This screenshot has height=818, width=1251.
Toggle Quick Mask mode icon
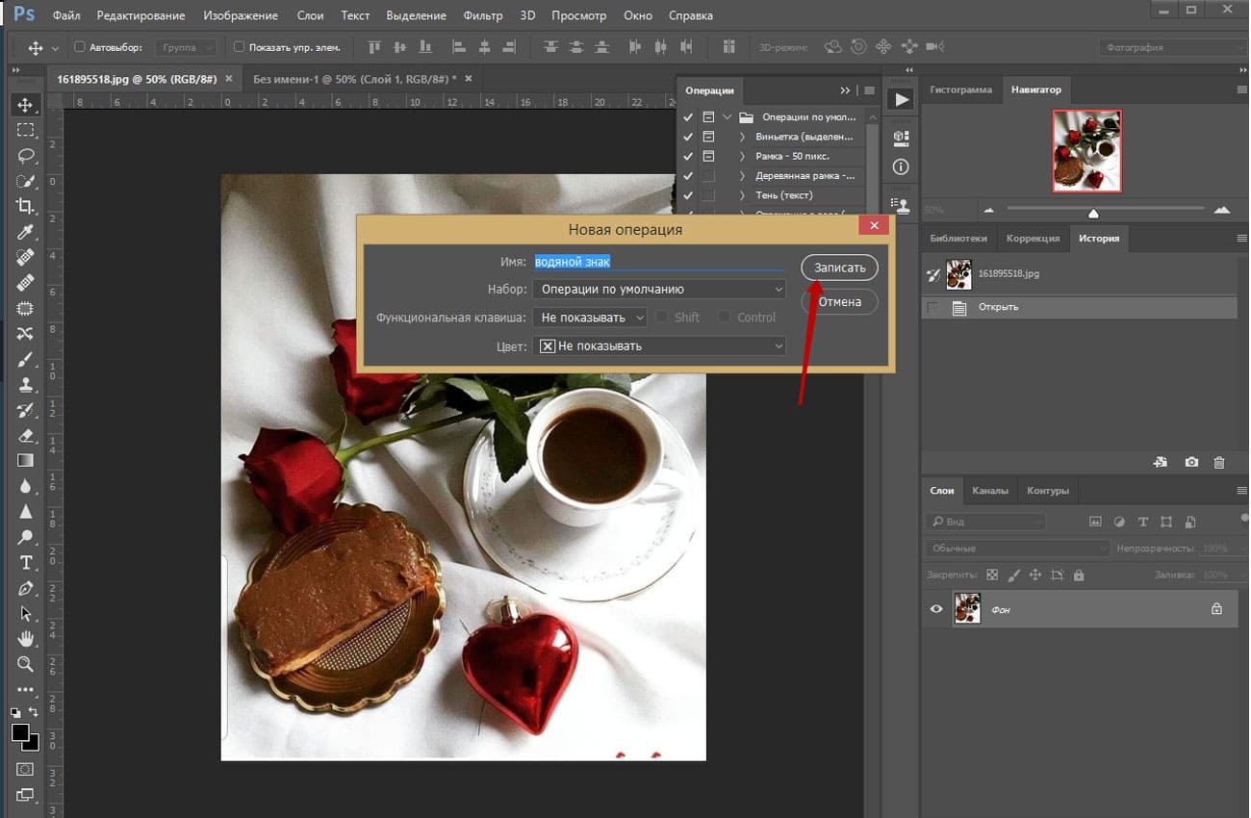(x=25, y=769)
